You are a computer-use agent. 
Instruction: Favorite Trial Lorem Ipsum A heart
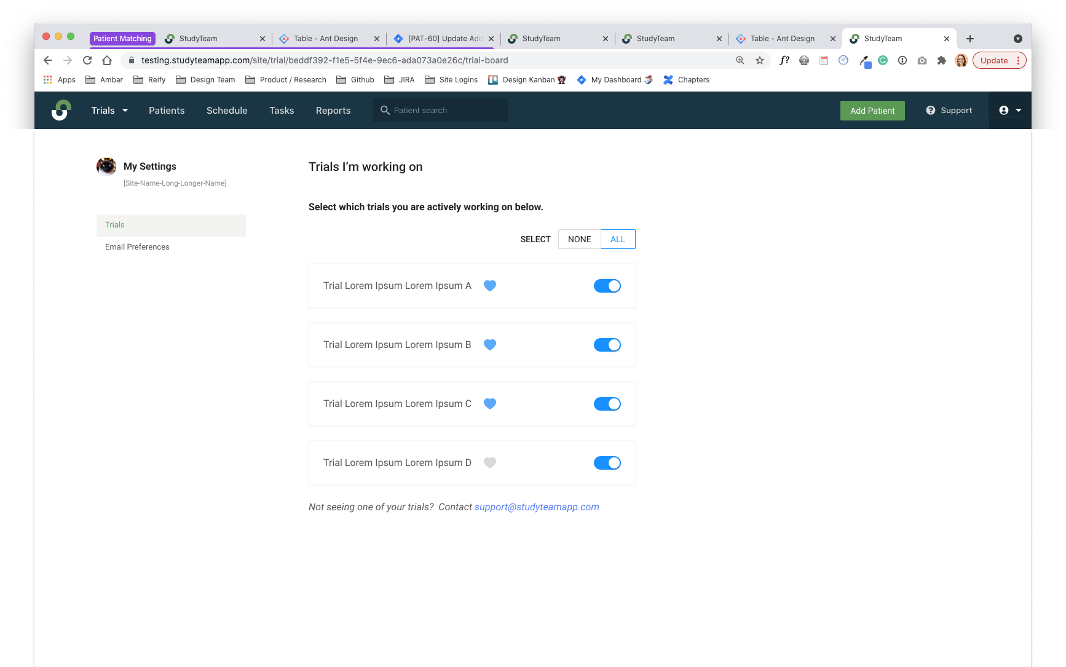pyautogui.click(x=490, y=286)
